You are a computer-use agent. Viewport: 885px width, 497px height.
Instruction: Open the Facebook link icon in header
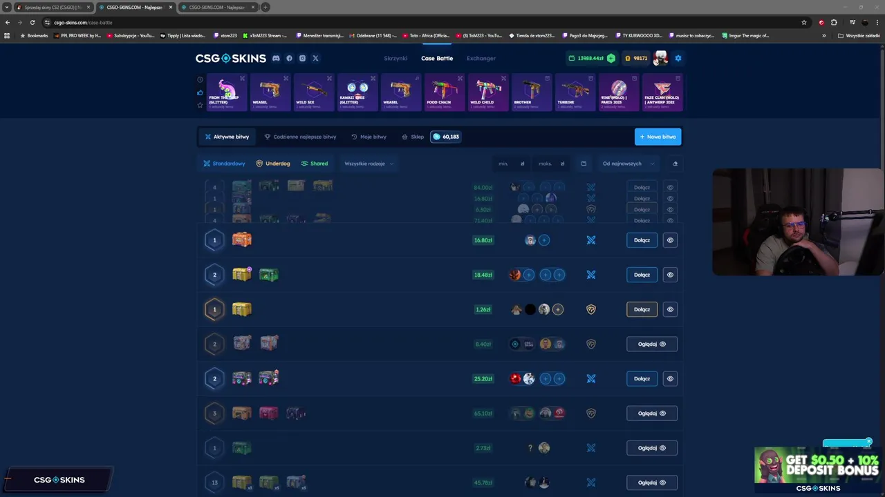click(289, 59)
